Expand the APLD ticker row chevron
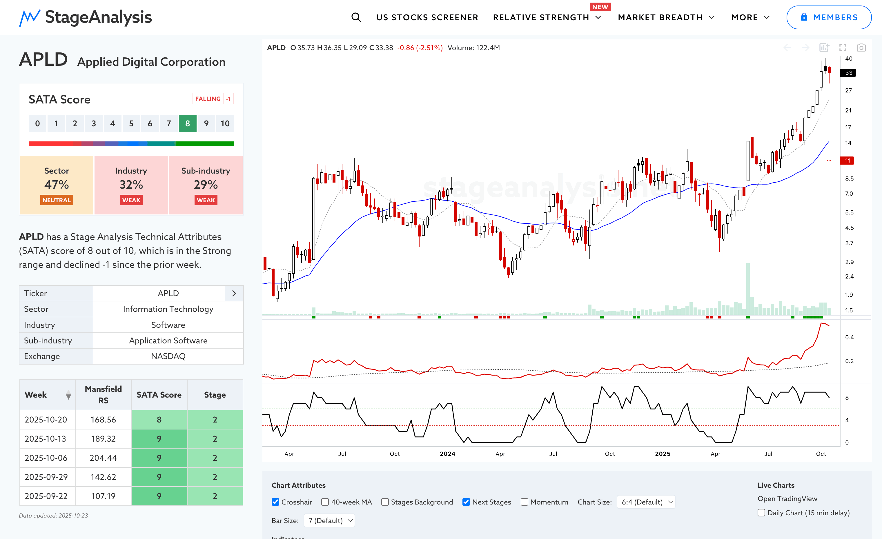882x539 pixels. coord(234,293)
